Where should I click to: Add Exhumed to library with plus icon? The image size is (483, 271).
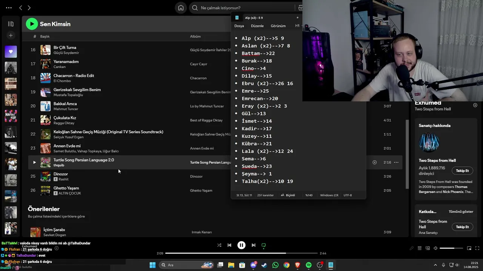475,105
